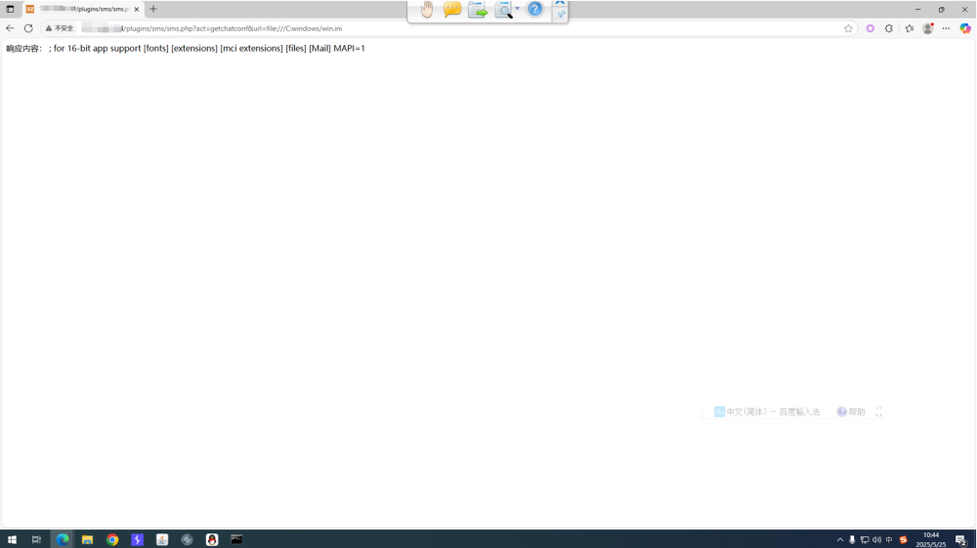Open the Copilot sidebar icon

965,28
